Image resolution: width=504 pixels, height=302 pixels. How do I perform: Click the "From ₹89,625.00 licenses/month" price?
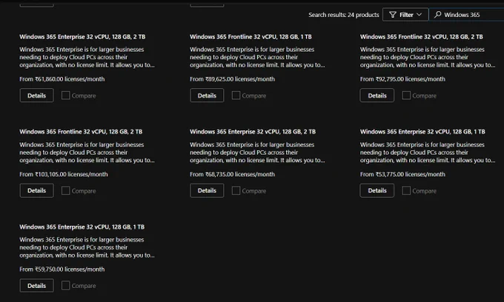(x=233, y=79)
